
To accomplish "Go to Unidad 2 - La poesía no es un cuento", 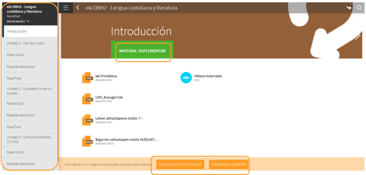I will (x=29, y=91).
